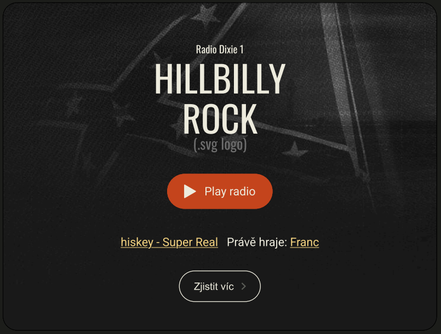Click the "Radio Dixie 1" station subtitle
441x334 pixels.
220,49
